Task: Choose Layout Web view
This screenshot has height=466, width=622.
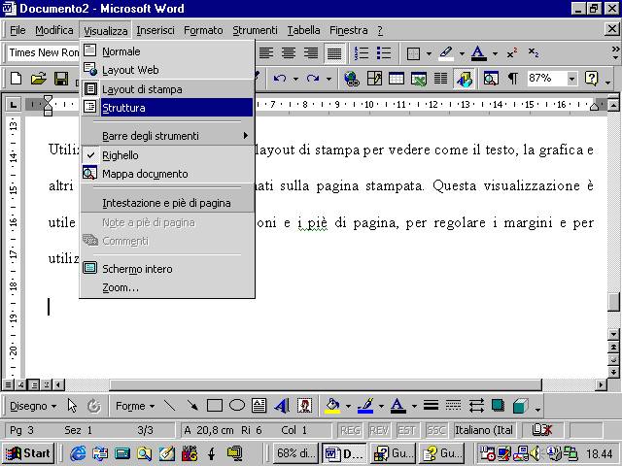Action: 166,70
